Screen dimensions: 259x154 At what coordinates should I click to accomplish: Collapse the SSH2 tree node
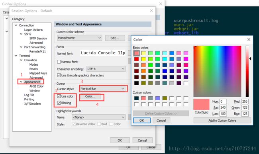(21, 34)
